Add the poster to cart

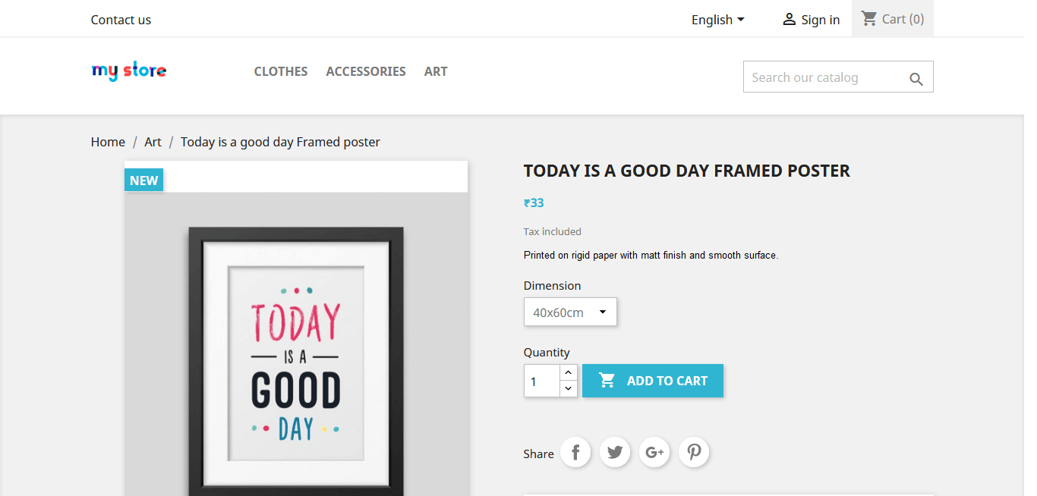pos(653,381)
